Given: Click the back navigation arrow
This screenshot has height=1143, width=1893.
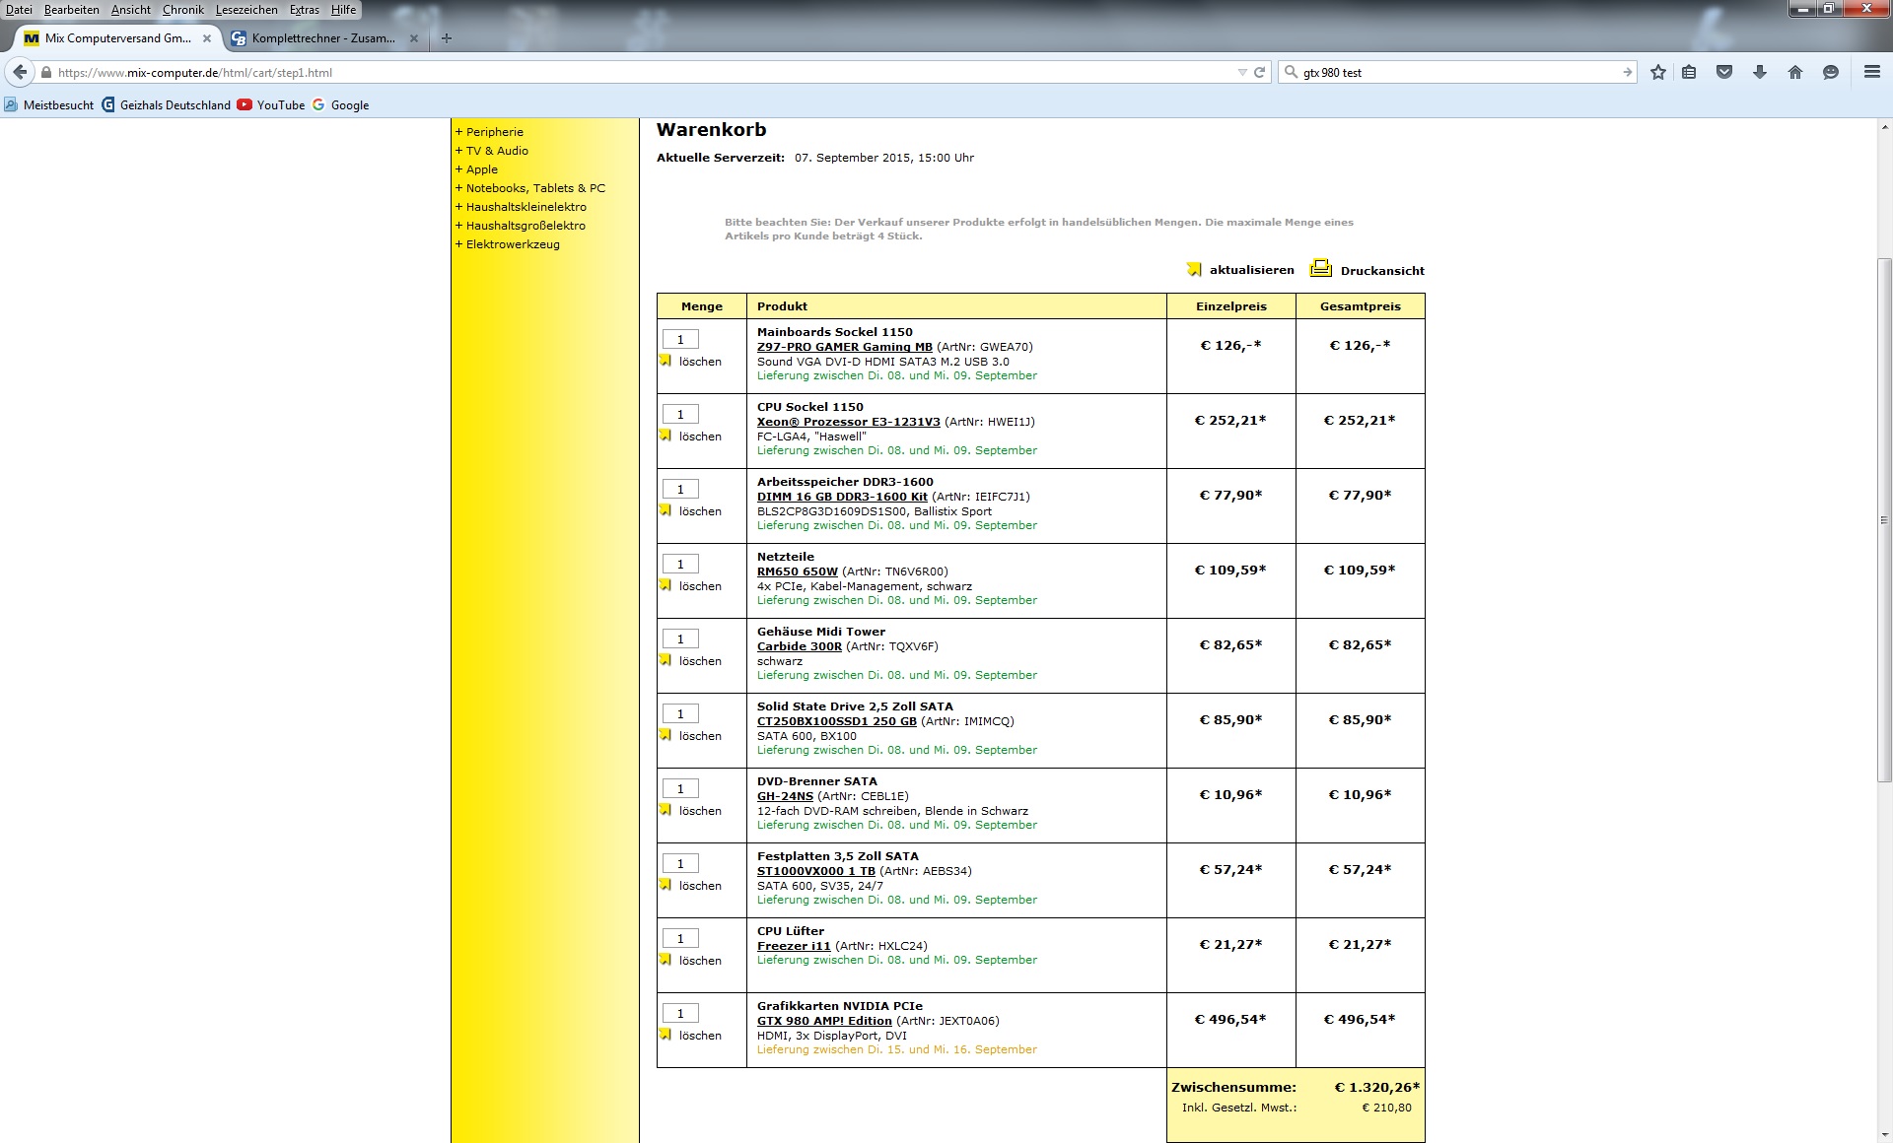Looking at the screenshot, I should coord(20,72).
